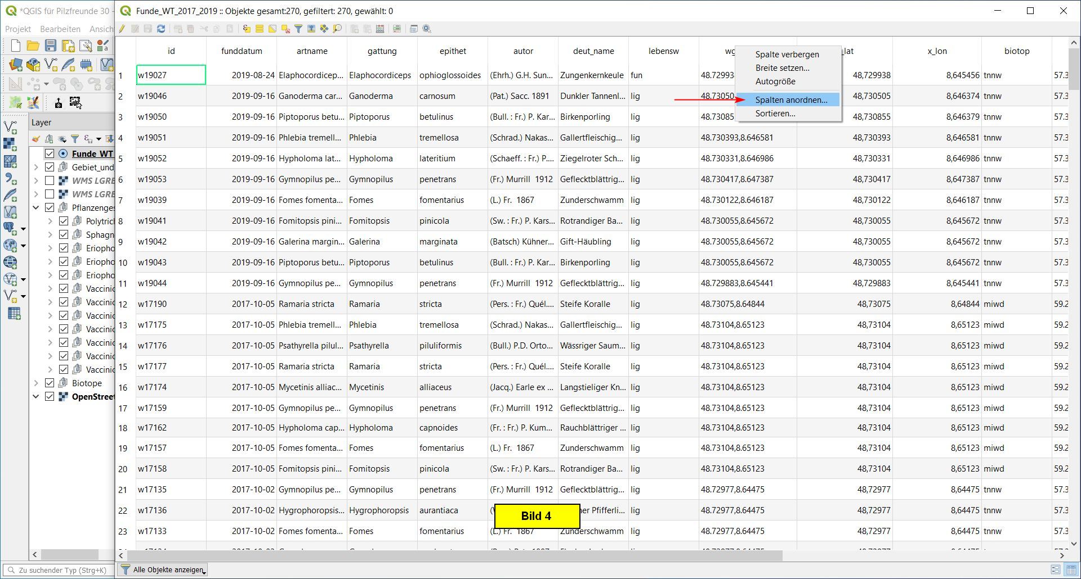Click the invert selection icon
Screen dimensions: 1081x579
[x=273, y=29]
